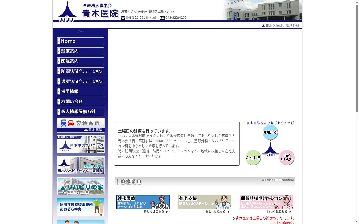Click the 在宅支援 green circle icon
The height and width of the screenshot is (224, 359).
(253, 158)
